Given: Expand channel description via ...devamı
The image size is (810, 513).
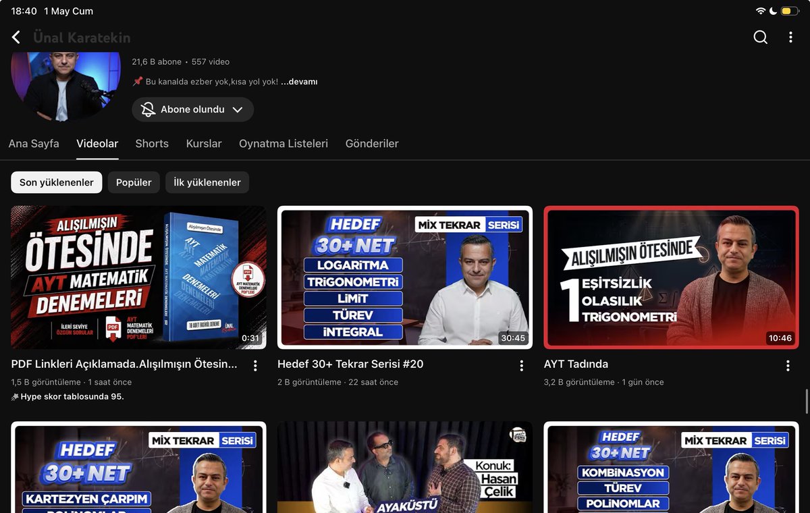Looking at the screenshot, I should tap(299, 82).
